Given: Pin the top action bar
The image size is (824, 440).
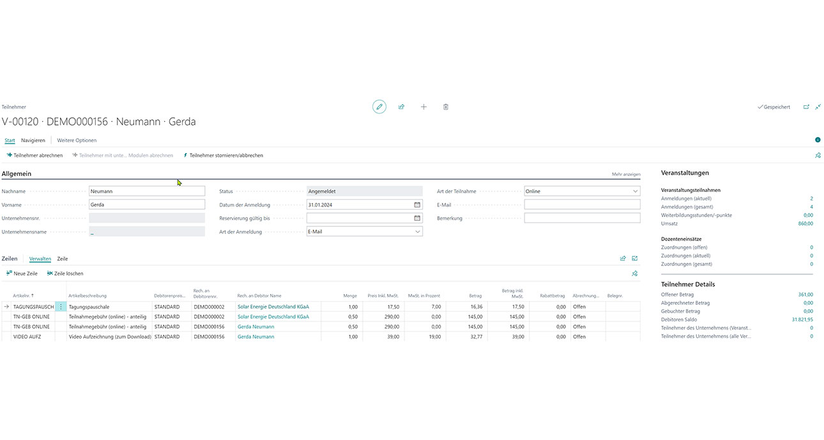Looking at the screenshot, I should point(818,156).
